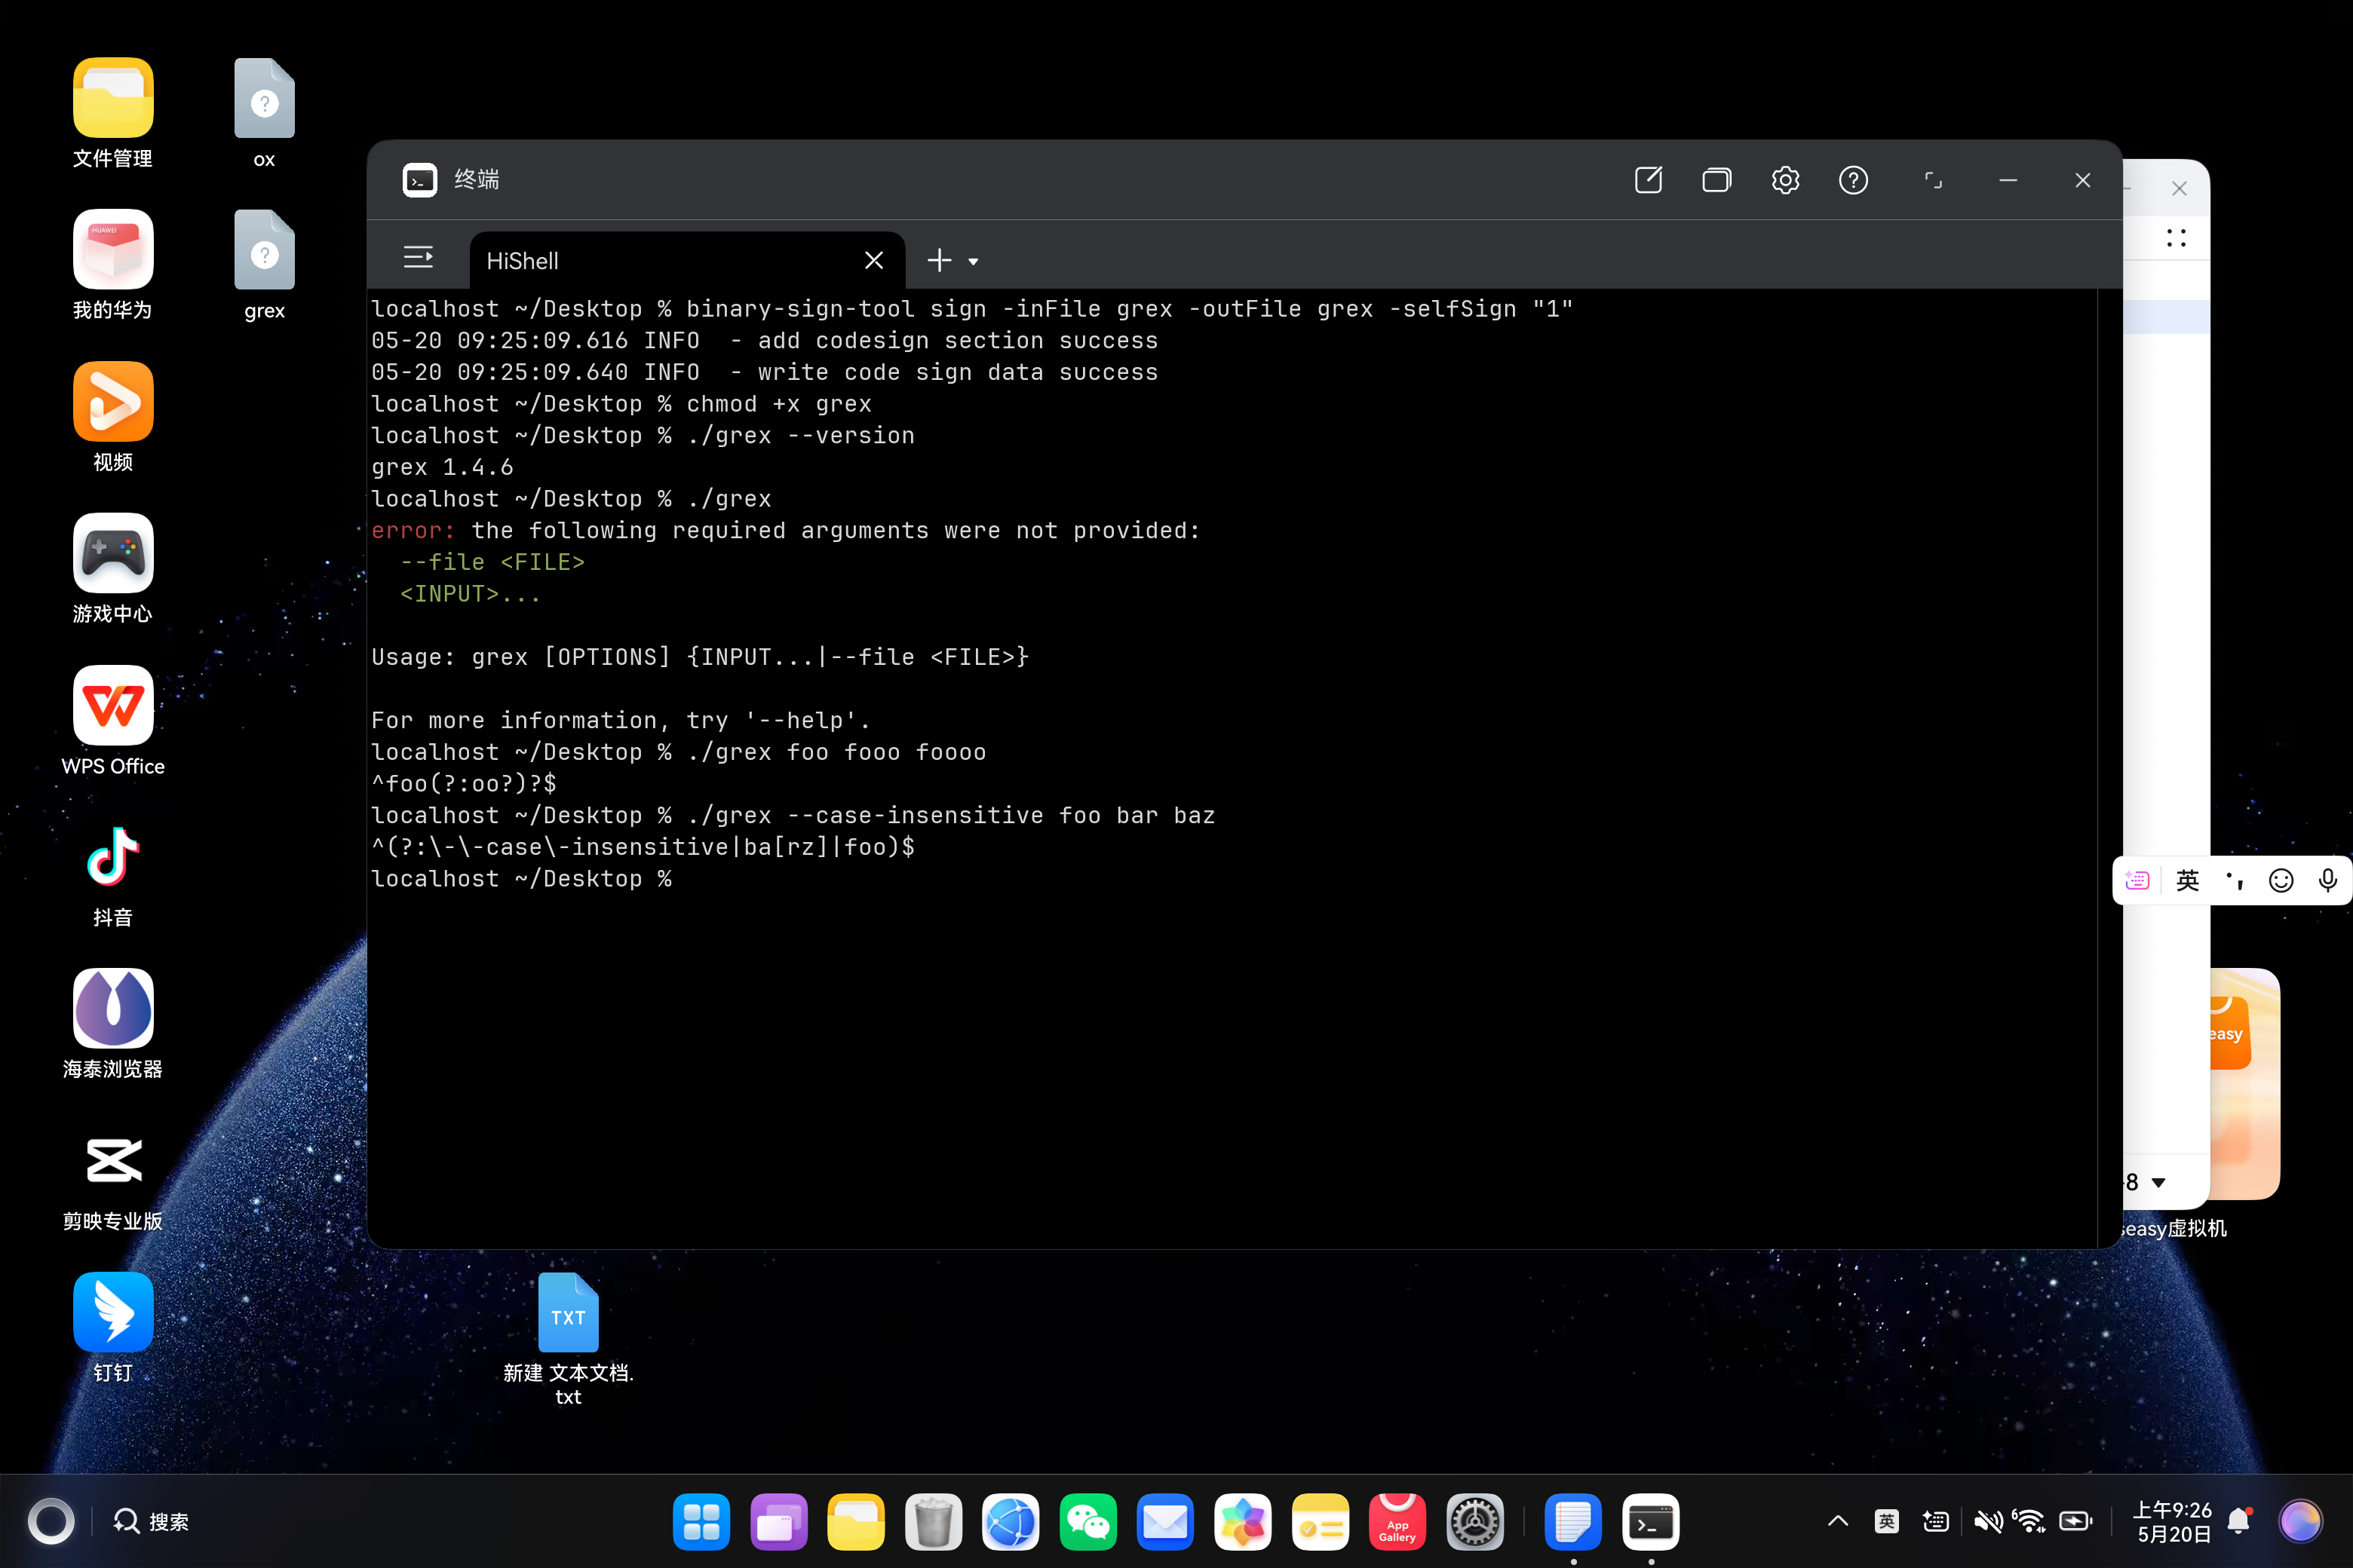
Task: Open the blue notepad dock icon
Action: 1572,1522
